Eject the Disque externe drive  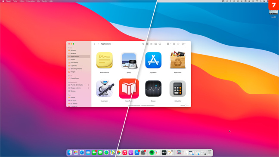(x=88, y=88)
